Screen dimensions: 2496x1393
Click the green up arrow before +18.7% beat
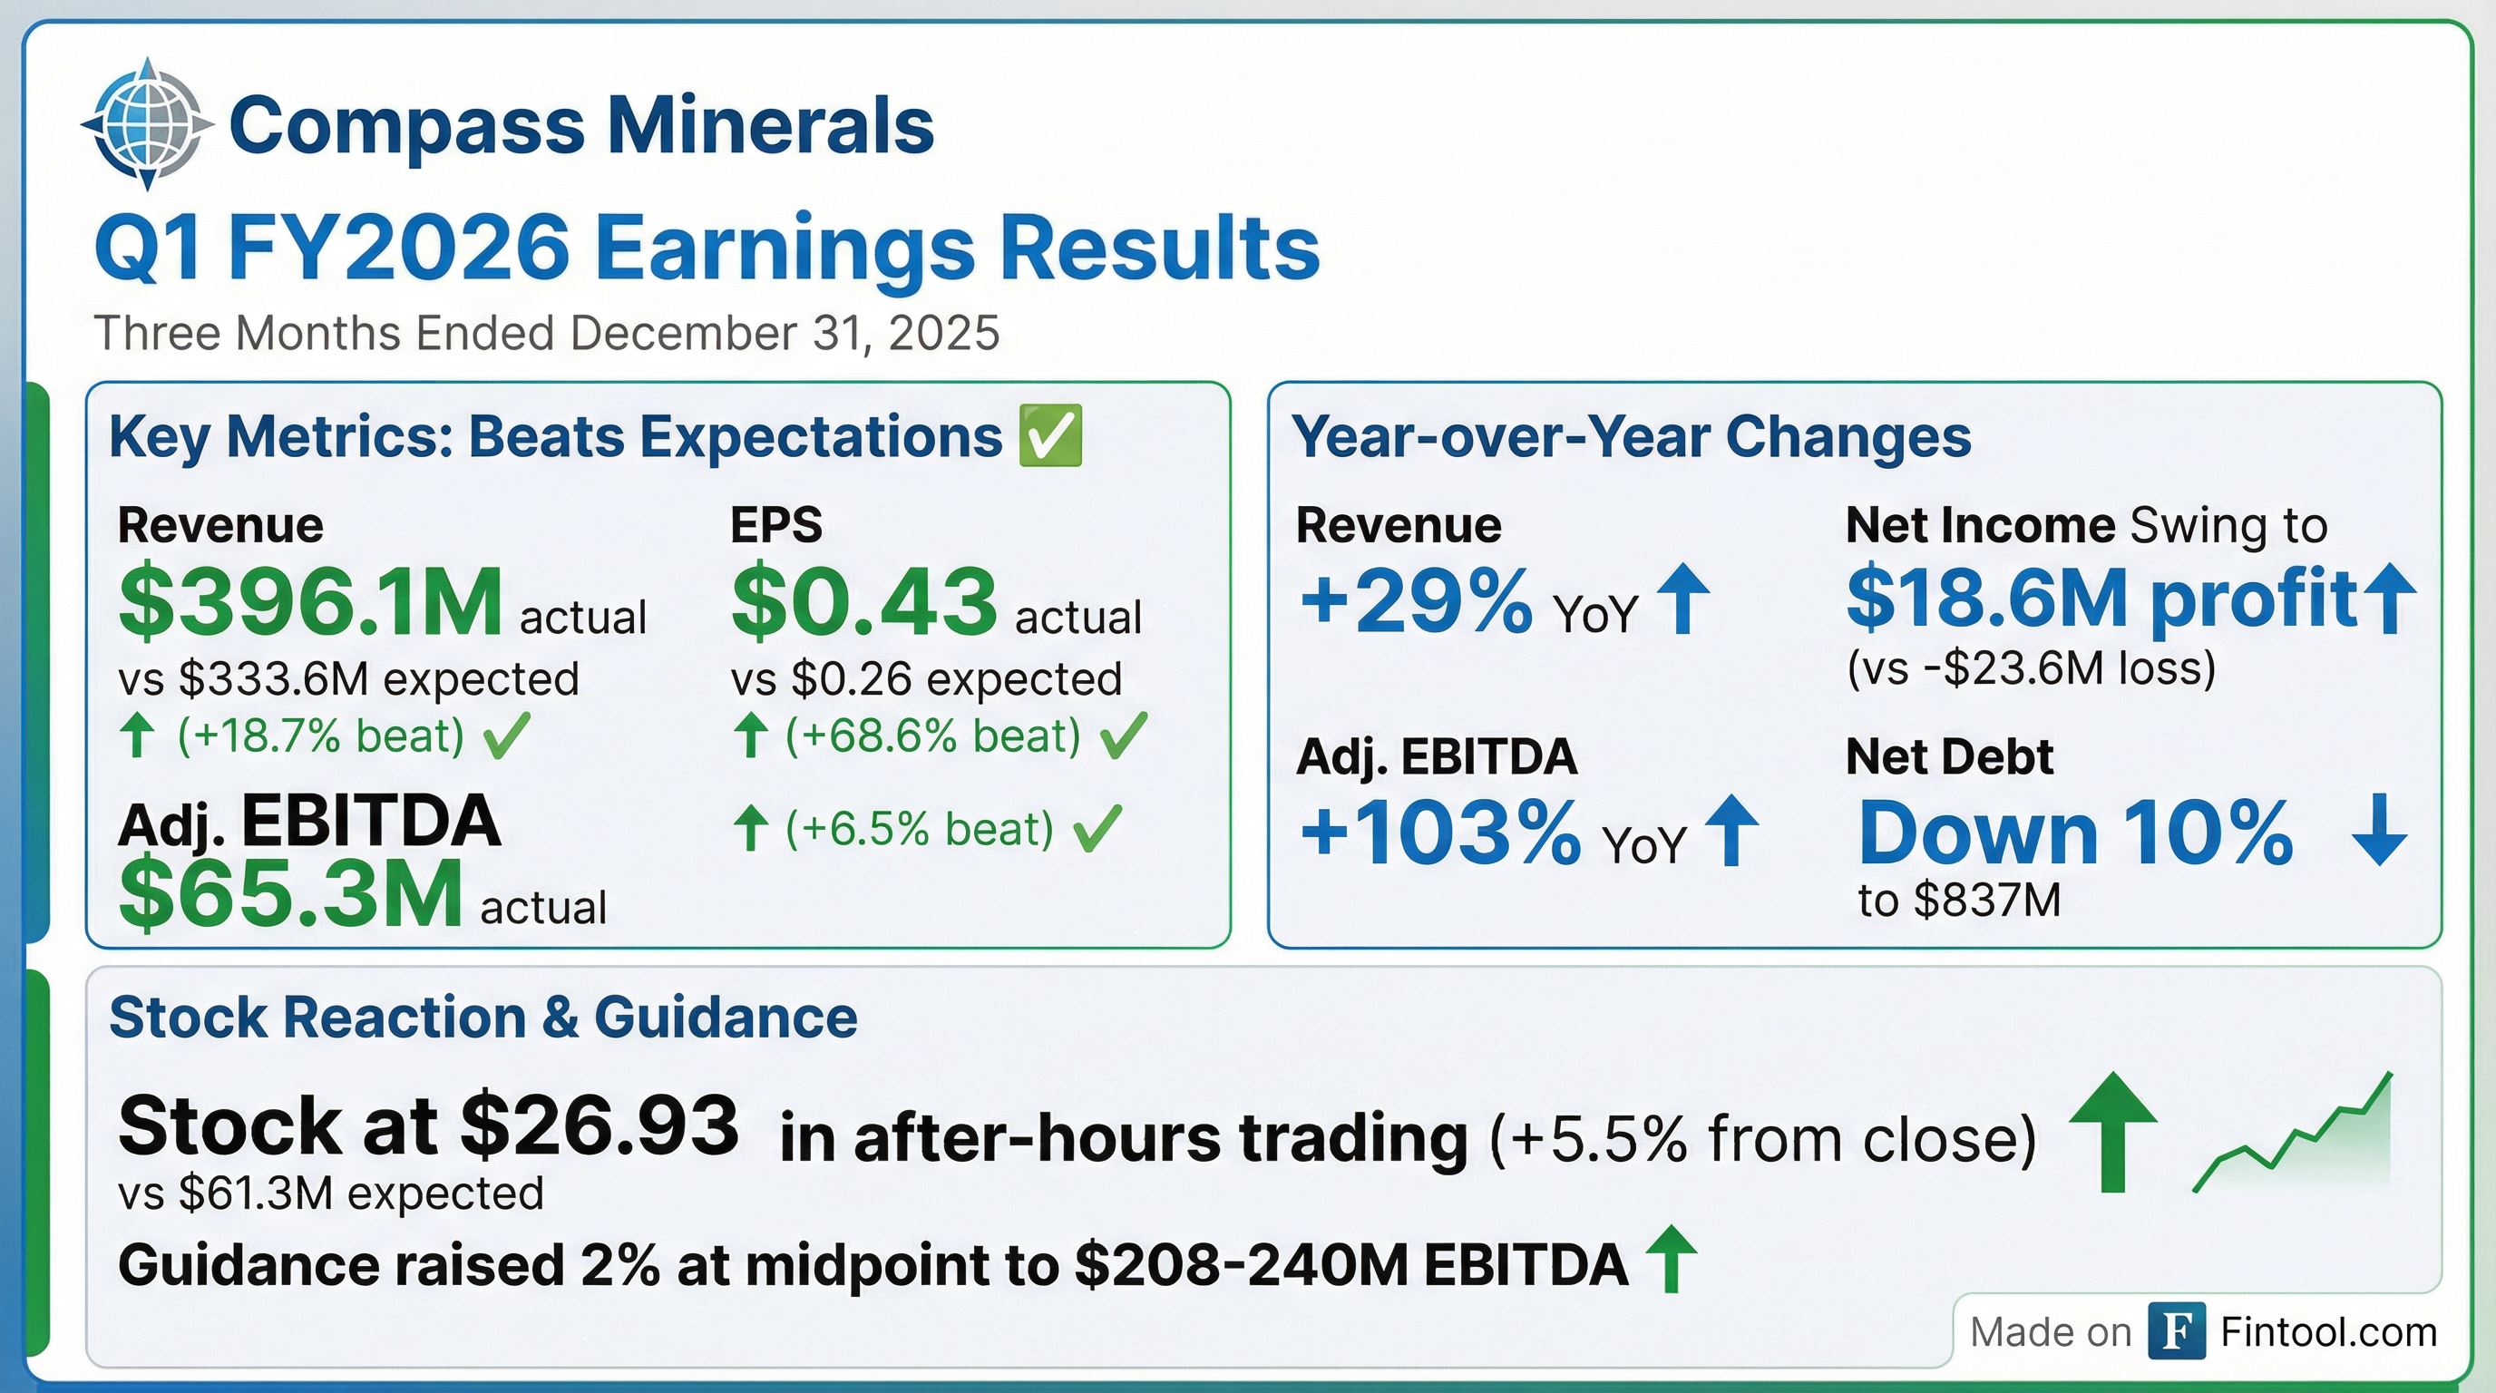coord(138,736)
